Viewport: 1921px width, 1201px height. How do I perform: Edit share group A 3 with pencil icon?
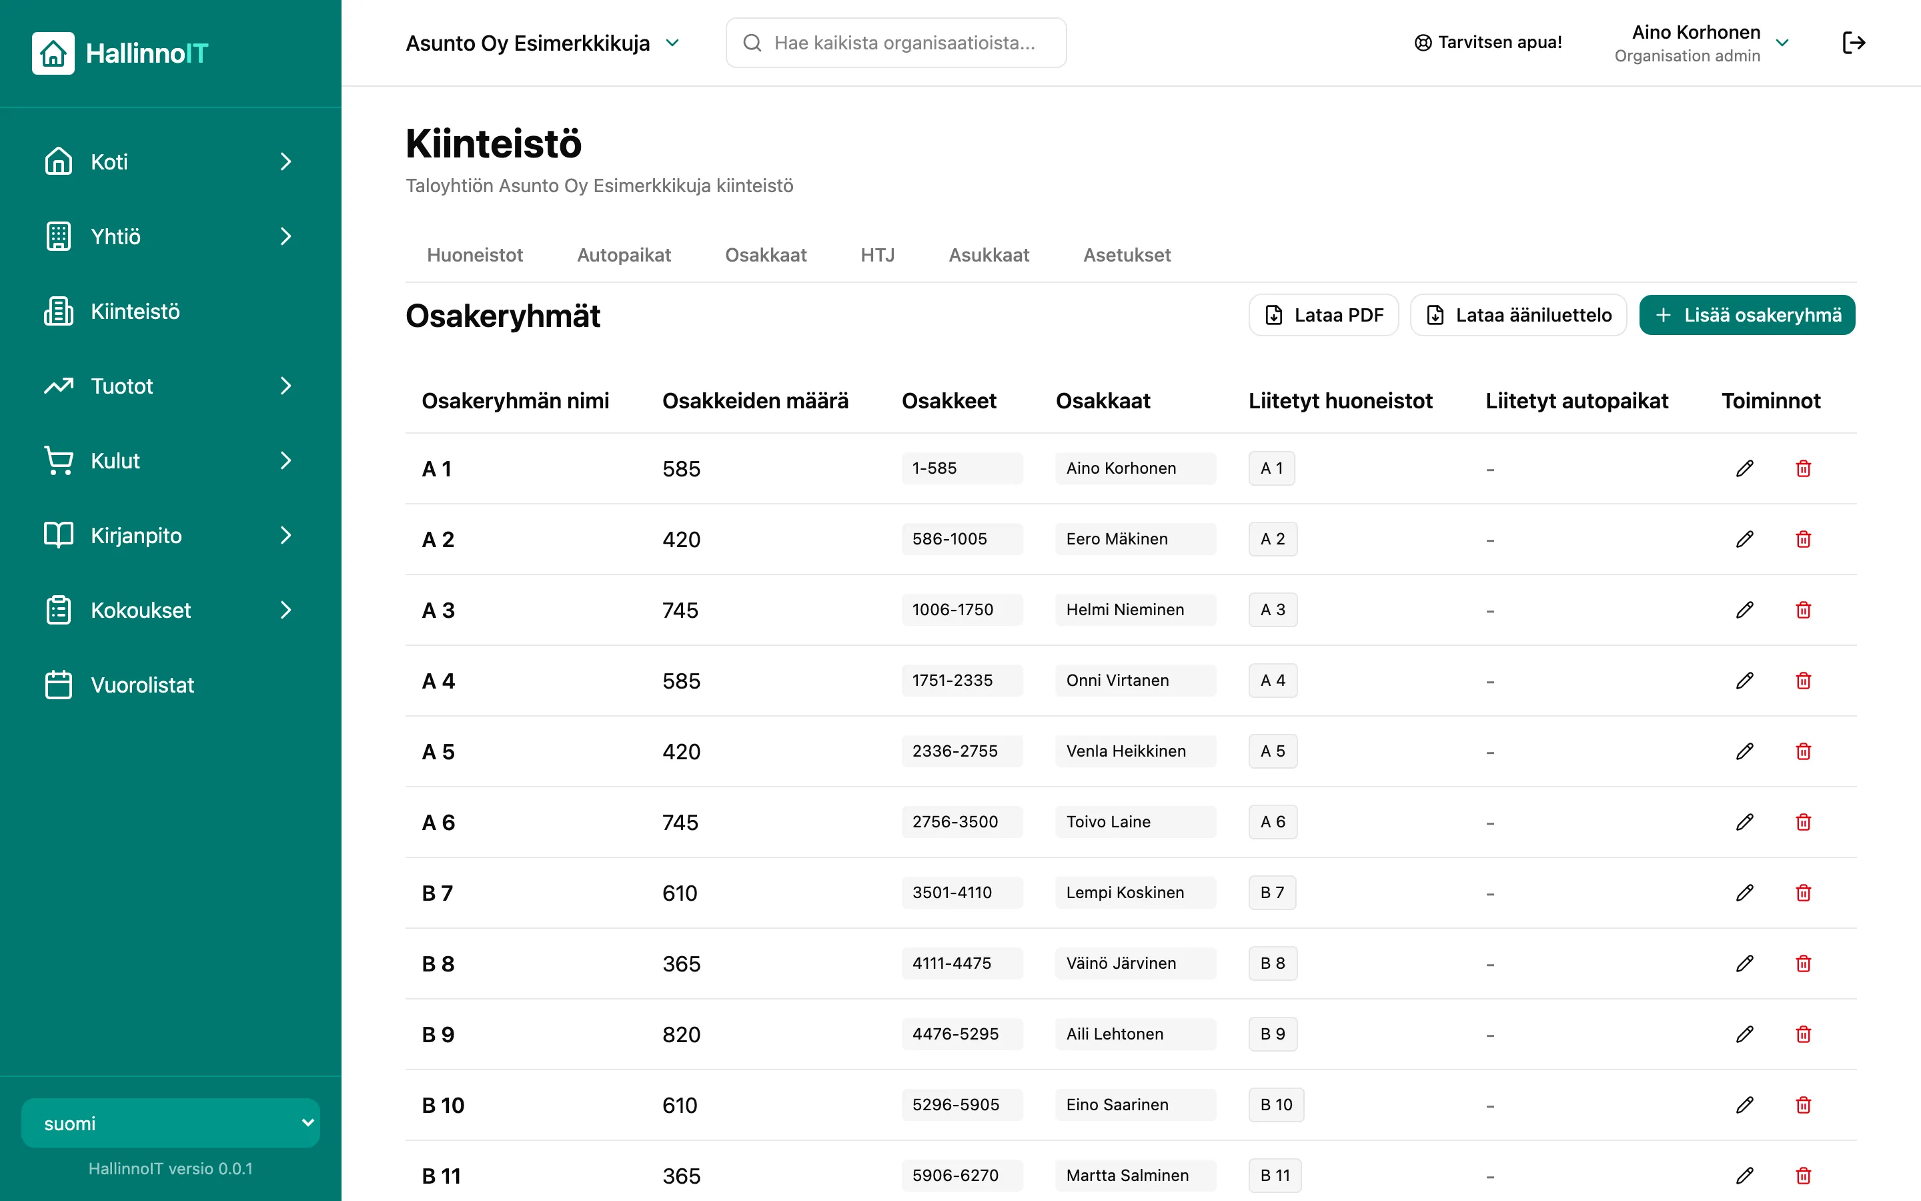(x=1745, y=610)
